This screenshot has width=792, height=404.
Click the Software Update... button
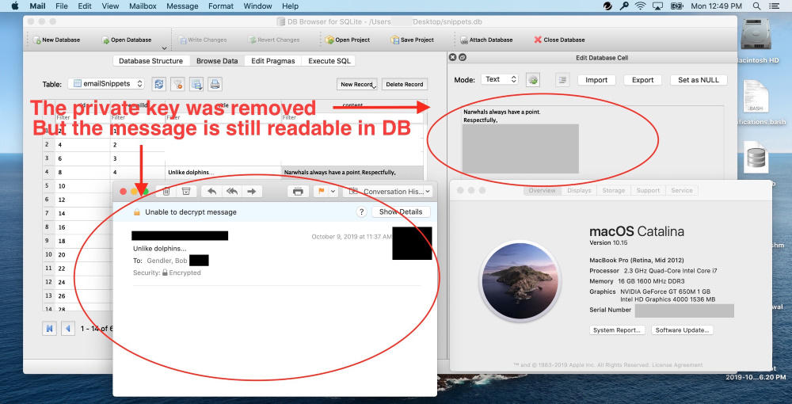(682, 330)
